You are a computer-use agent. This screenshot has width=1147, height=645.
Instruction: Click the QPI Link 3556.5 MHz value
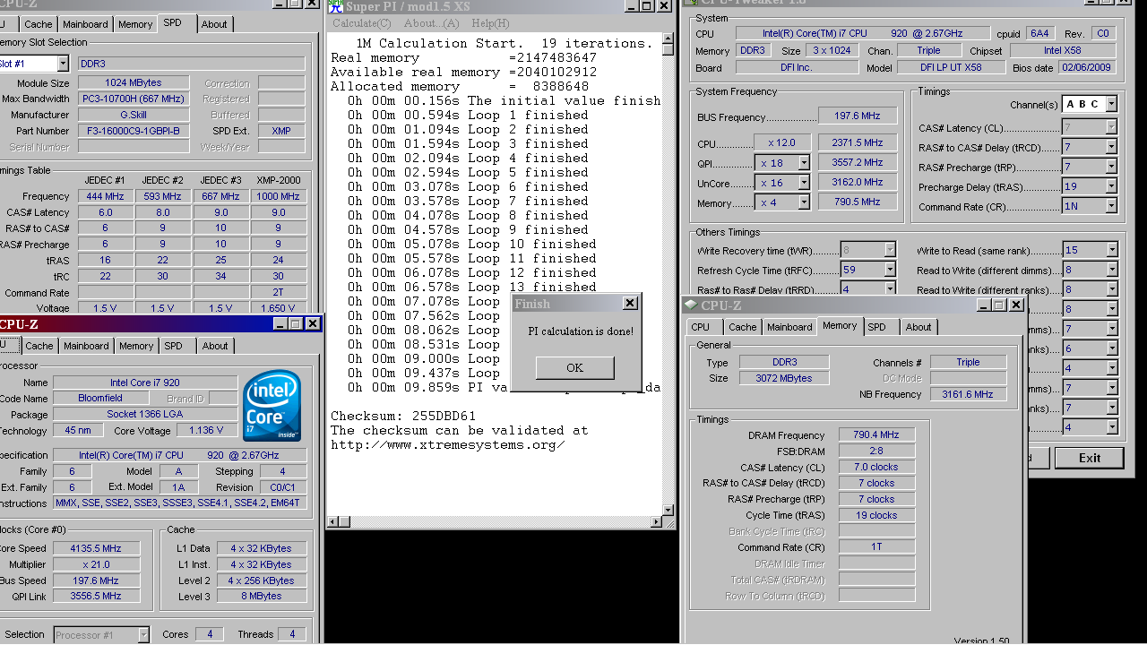pos(96,596)
